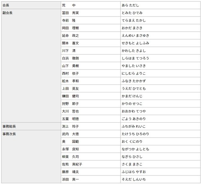Click the name 川下 清

[69, 51]
